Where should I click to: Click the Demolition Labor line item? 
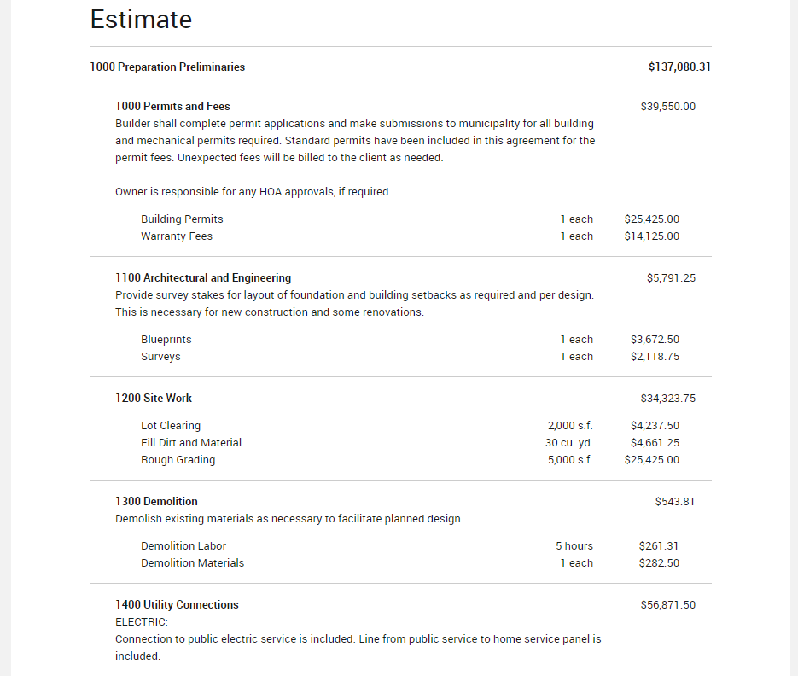183,546
